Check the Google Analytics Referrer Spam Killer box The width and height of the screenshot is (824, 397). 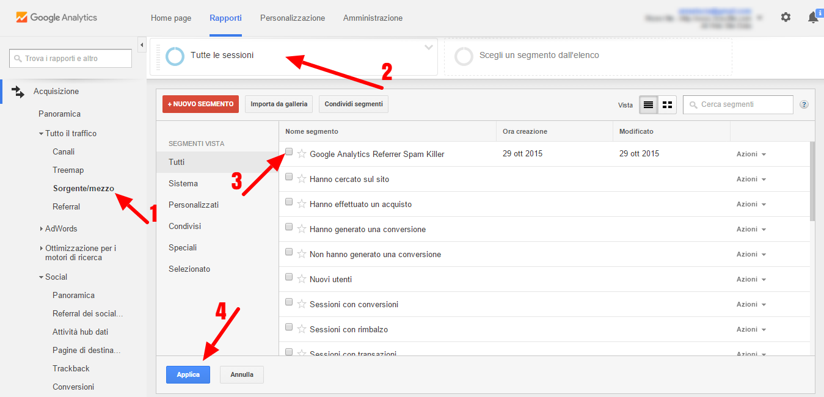(x=289, y=152)
